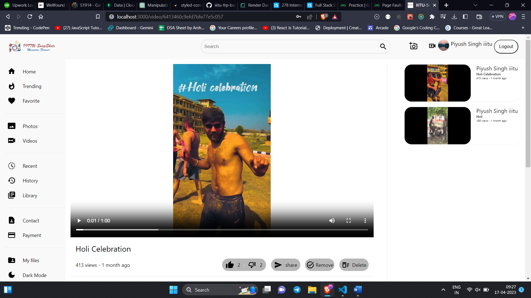Click the search magnifier icon
Image resolution: width=531 pixels, height=298 pixels.
(383, 47)
